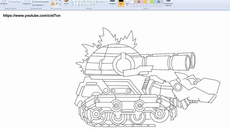Choose the pentagon shape
The image size is (230, 129).
[79, 2]
